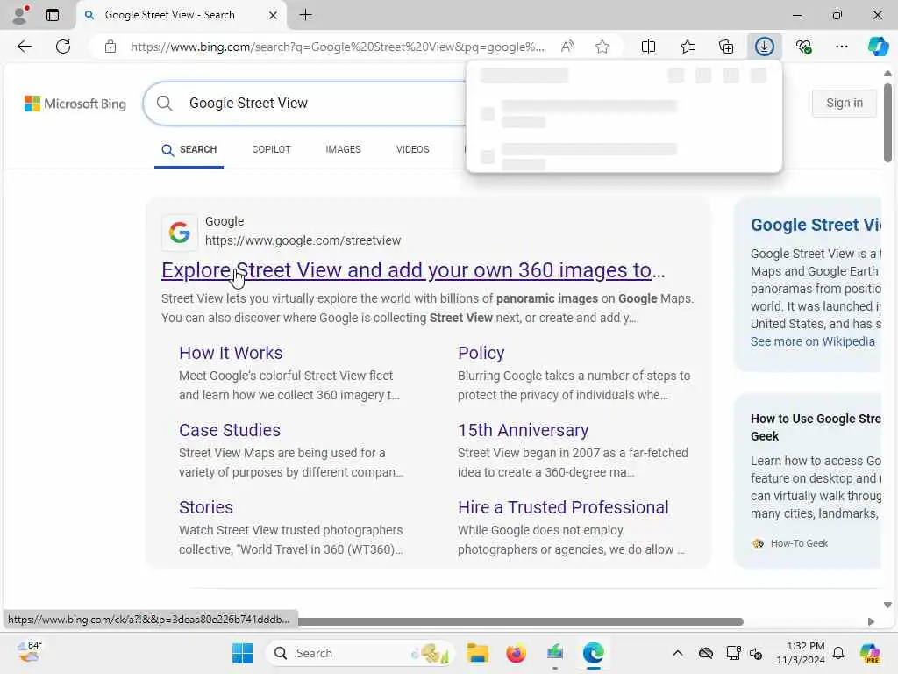Open the How to Use Google Street card title
This screenshot has height=674, width=898.
pos(816,427)
